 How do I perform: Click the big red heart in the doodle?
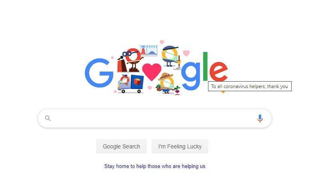pyautogui.click(x=152, y=72)
